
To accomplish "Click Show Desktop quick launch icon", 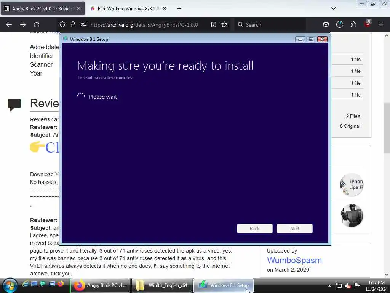I will click(34, 283).
